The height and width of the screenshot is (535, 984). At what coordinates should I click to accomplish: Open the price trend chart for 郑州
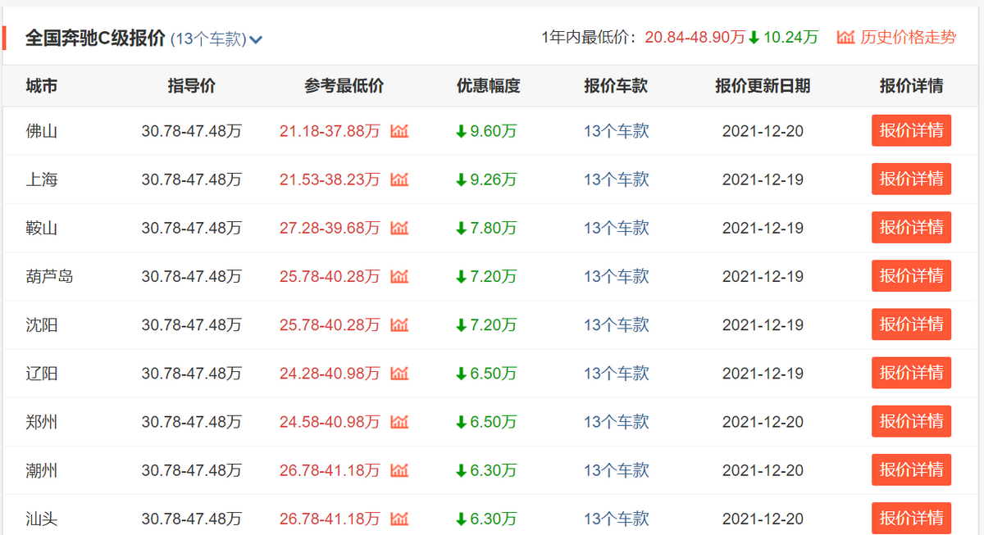pyautogui.click(x=399, y=421)
